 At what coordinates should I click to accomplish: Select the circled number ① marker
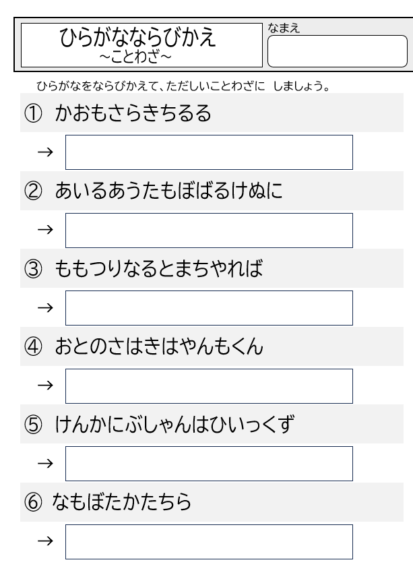click(33, 113)
